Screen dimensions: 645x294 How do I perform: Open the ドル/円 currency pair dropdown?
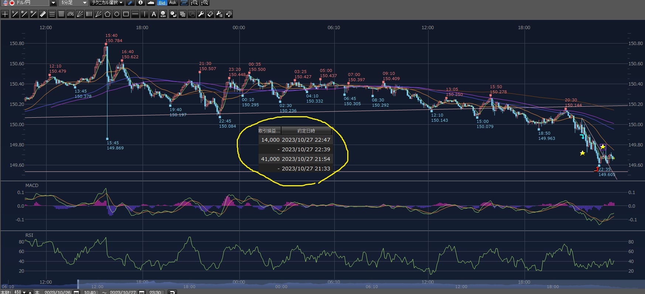click(53, 3)
